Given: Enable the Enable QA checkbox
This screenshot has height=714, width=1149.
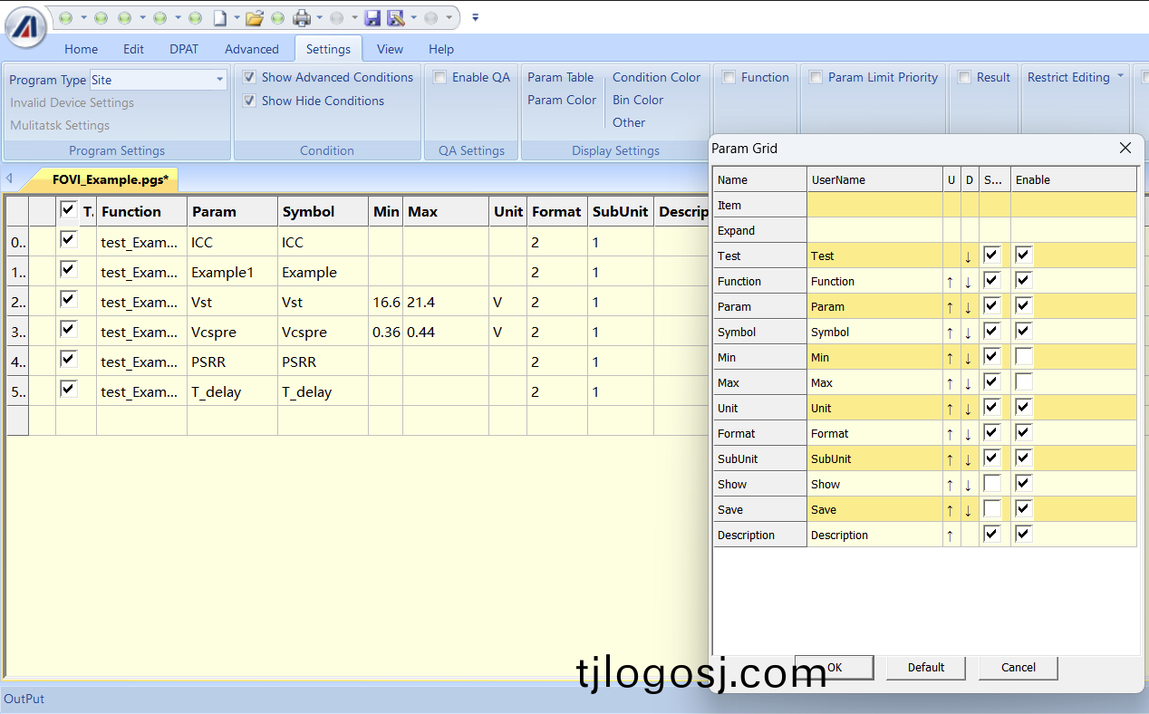Looking at the screenshot, I should [x=440, y=78].
